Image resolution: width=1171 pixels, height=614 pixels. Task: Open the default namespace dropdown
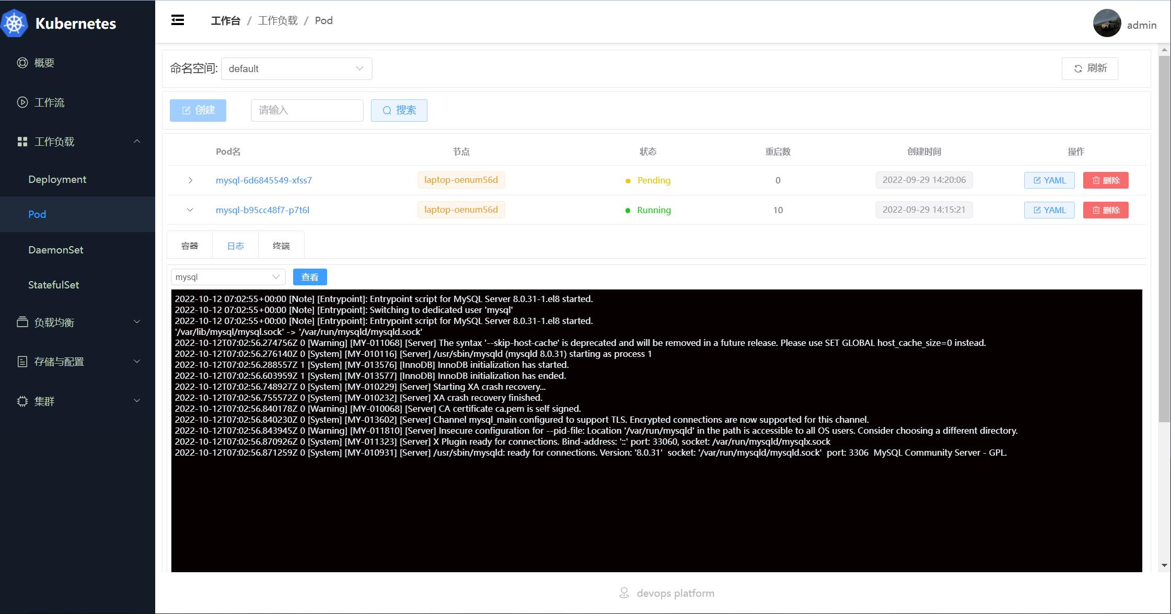[x=296, y=68]
